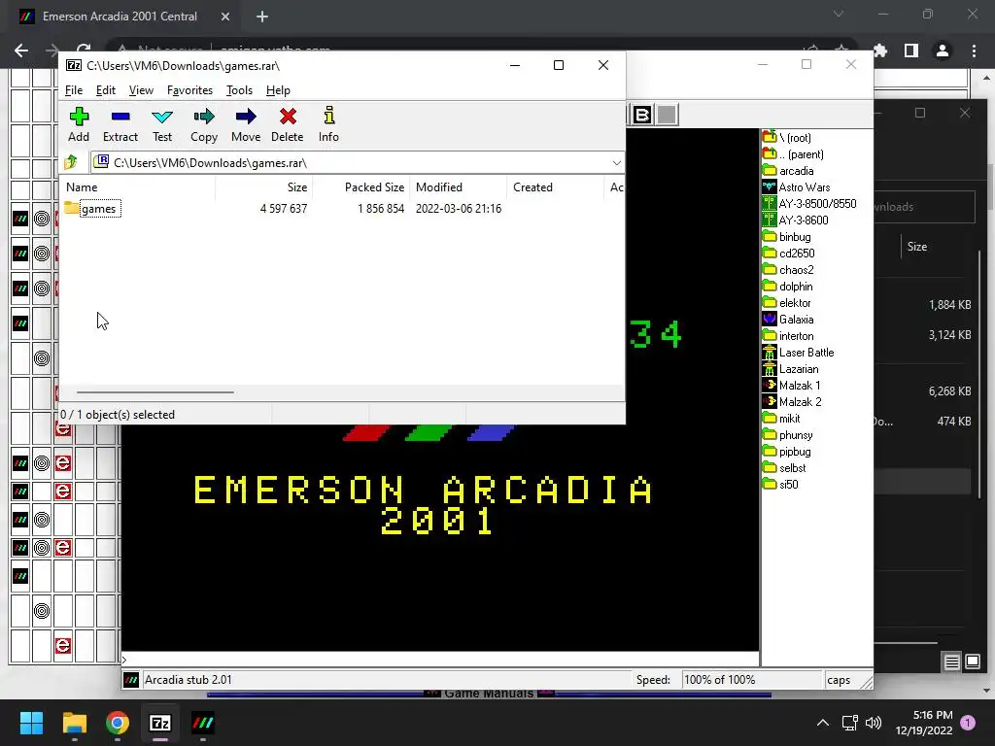995x746 pixels.
Task: Open the chaos2 folder
Action: pyautogui.click(x=788, y=270)
